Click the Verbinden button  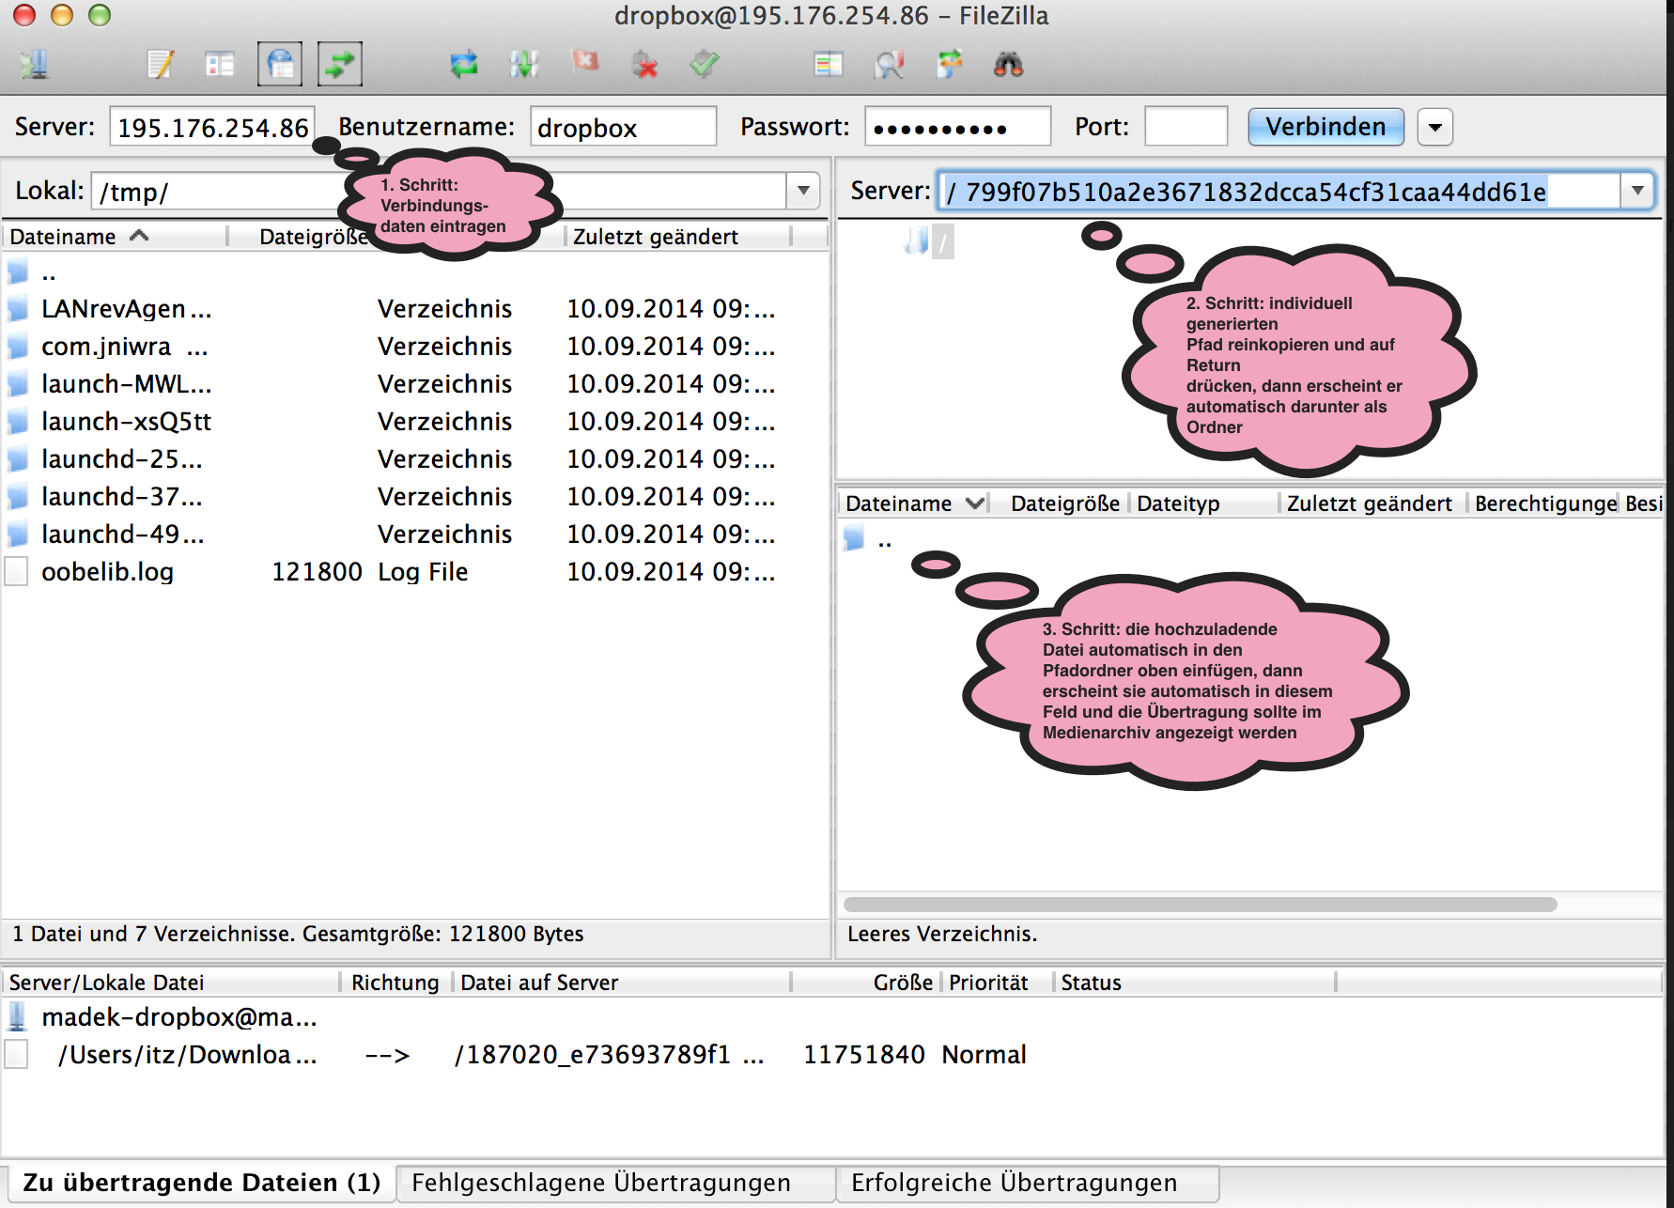pos(1325,127)
